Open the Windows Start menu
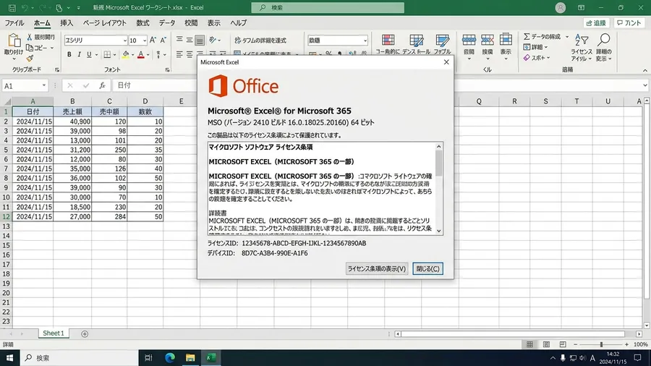The height and width of the screenshot is (366, 651). [9, 358]
